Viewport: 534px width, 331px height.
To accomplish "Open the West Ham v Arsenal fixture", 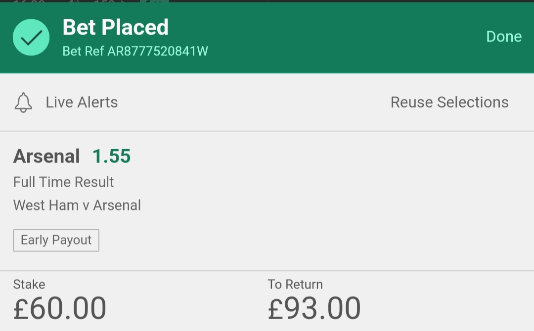I will [77, 206].
